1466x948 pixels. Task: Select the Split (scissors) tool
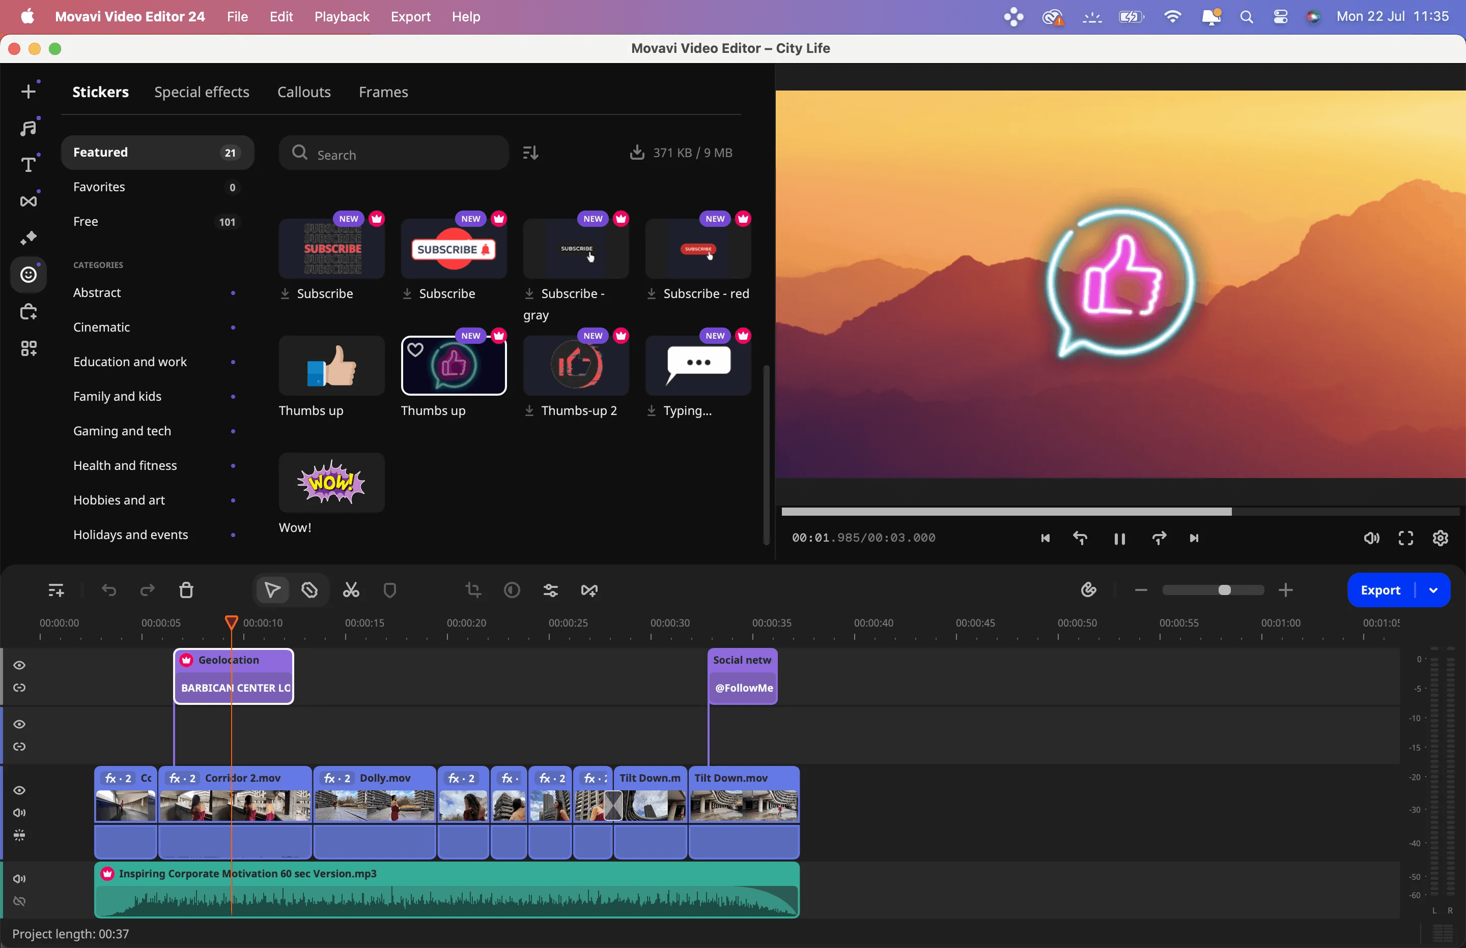[x=351, y=590]
